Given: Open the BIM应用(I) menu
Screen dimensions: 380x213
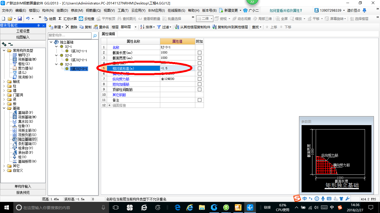Looking at the screenshot, I should point(157,10).
